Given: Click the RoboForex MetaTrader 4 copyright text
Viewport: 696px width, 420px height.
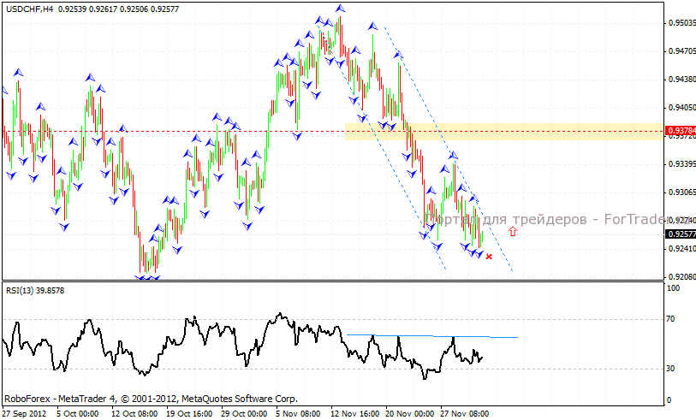Looking at the screenshot, I should click(152, 399).
